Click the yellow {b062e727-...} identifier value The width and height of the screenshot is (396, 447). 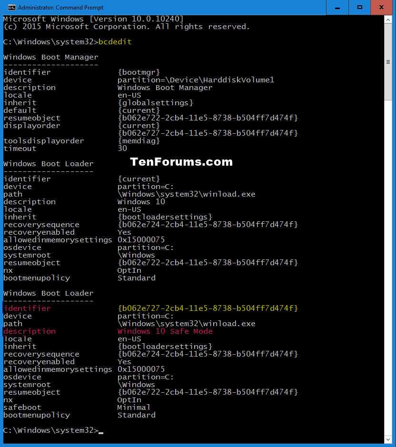click(208, 308)
